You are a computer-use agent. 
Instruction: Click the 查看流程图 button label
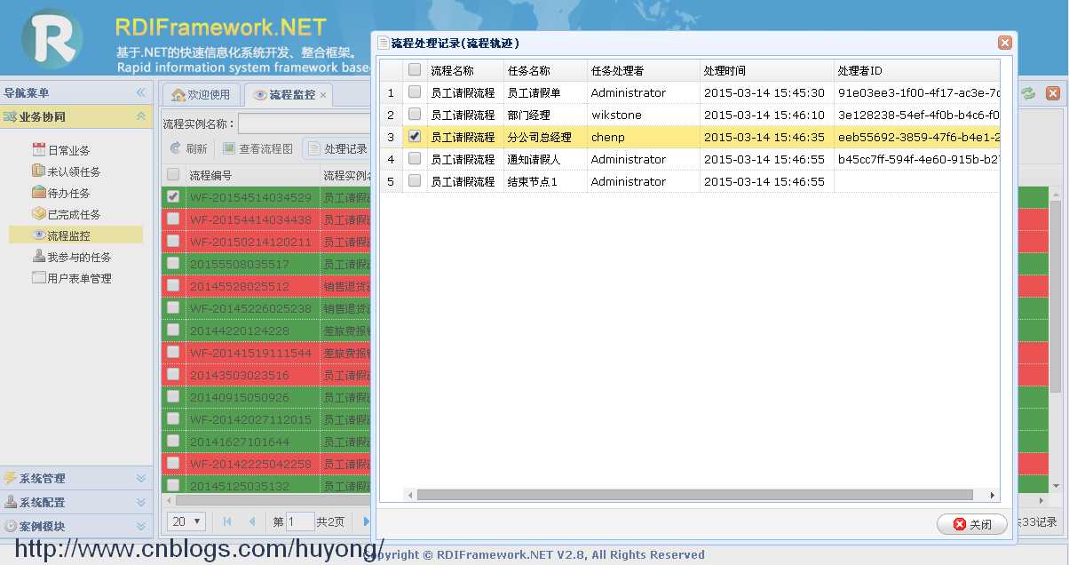[265, 149]
